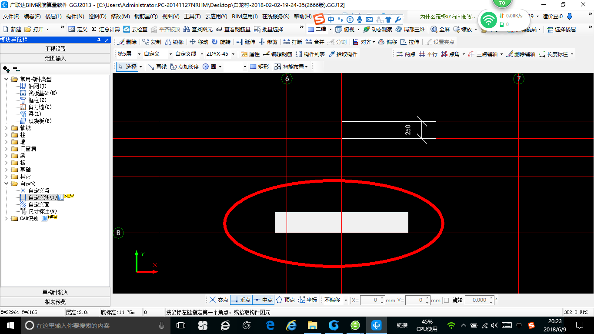This screenshot has width=594, height=334.
Task: Select the 直线 line drawing tool
Action: pos(157,67)
